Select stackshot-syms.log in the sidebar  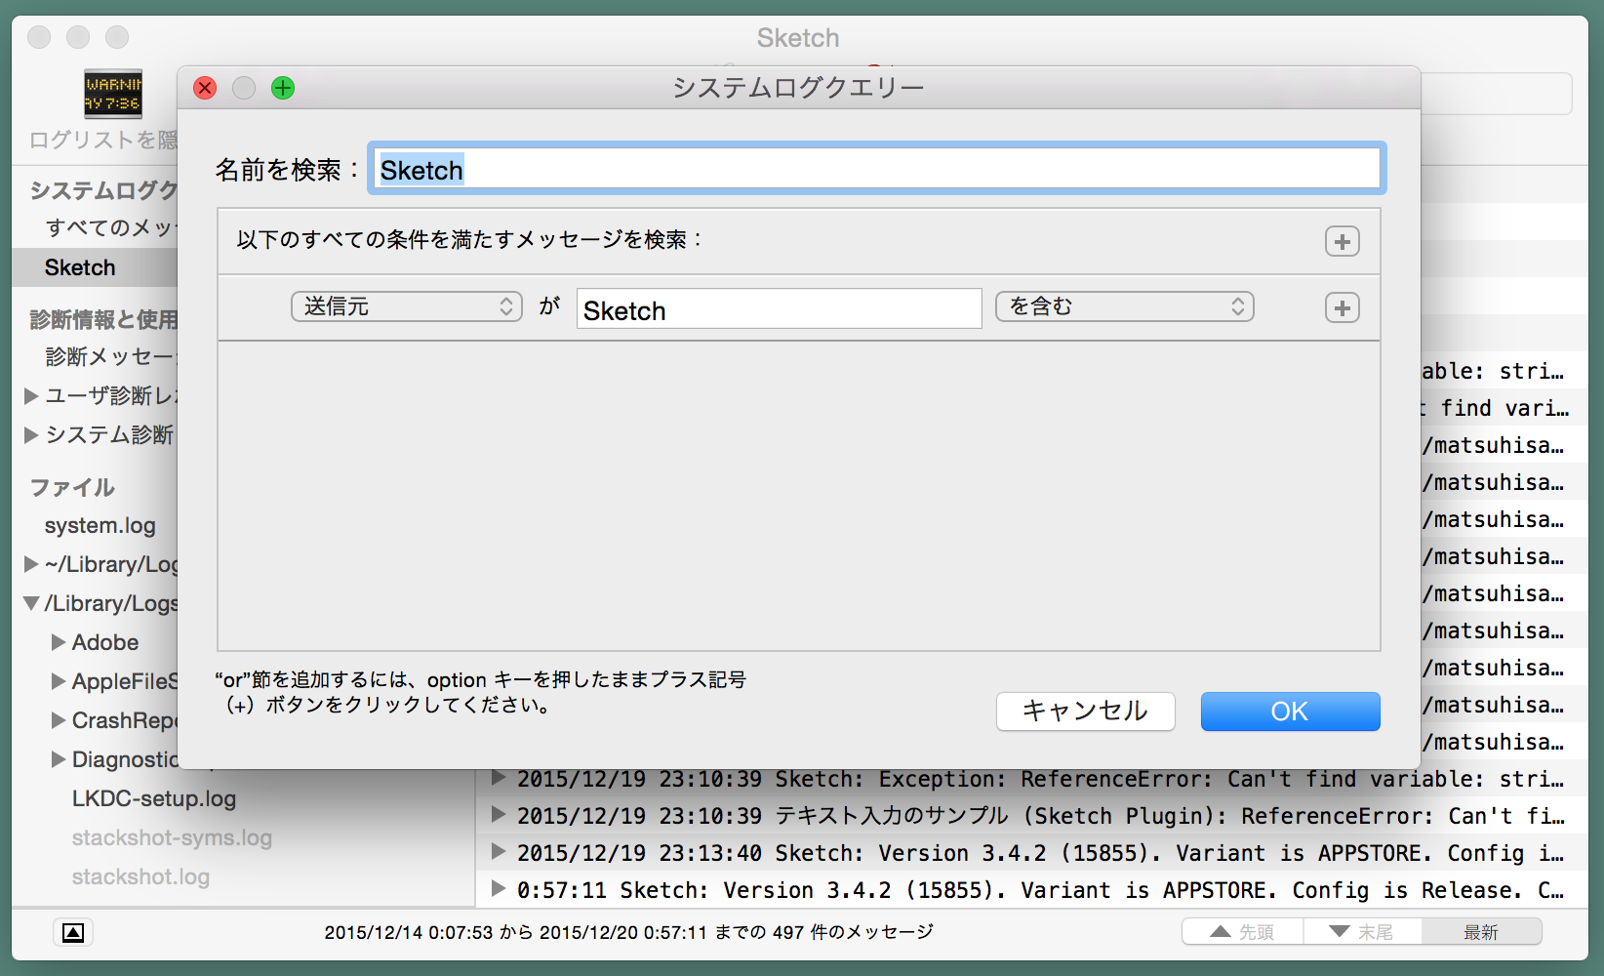(x=172, y=837)
